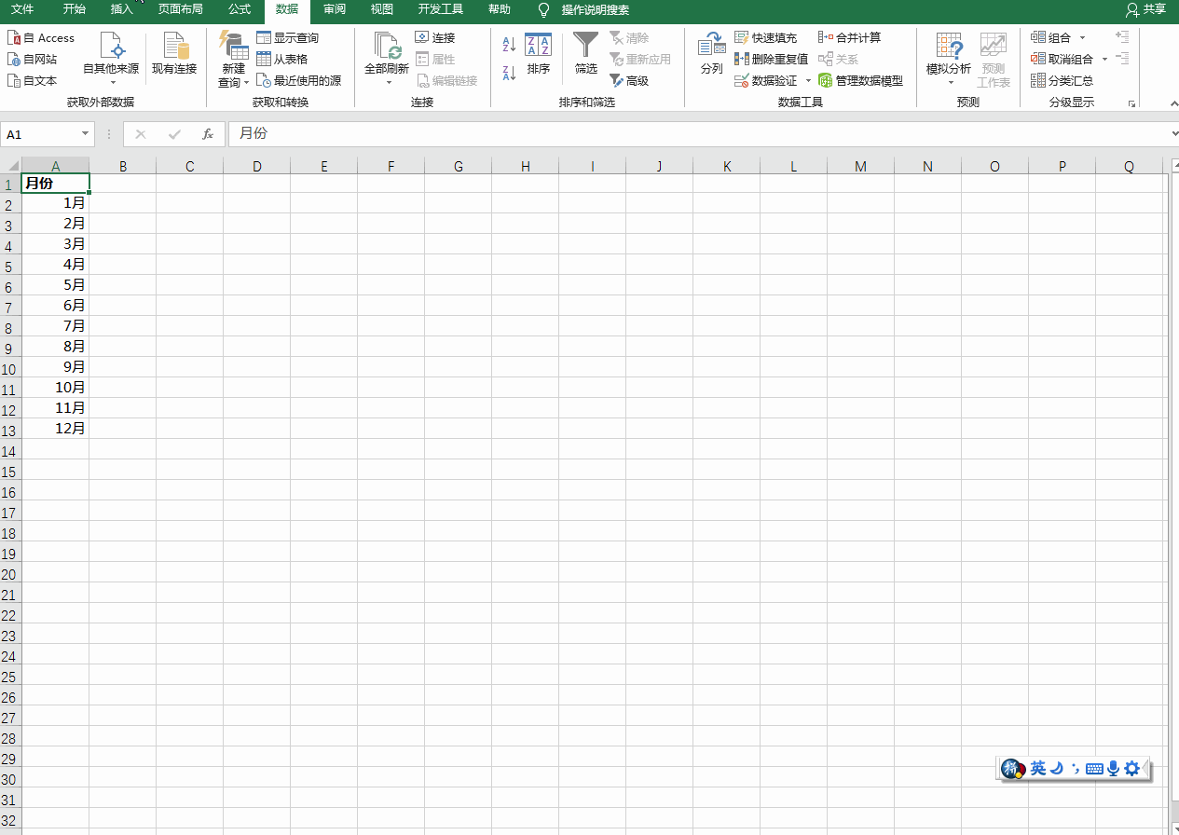
Task: Launch Text to Columns (分列)
Action: 712,55
